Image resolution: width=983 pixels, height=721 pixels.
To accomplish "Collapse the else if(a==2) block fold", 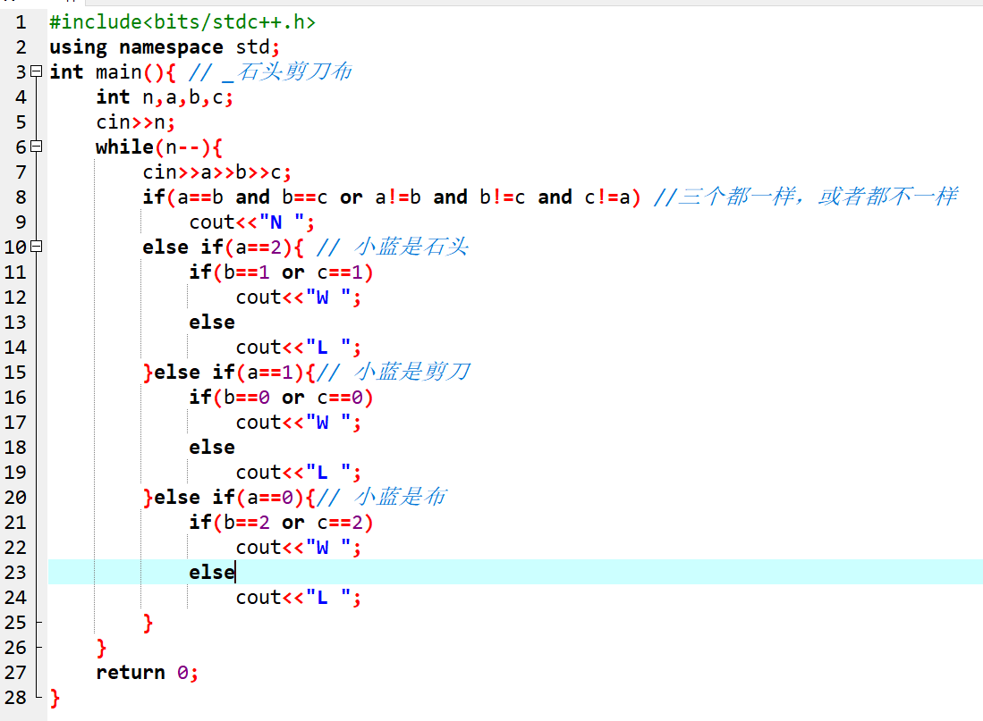I will tap(36, 247).
